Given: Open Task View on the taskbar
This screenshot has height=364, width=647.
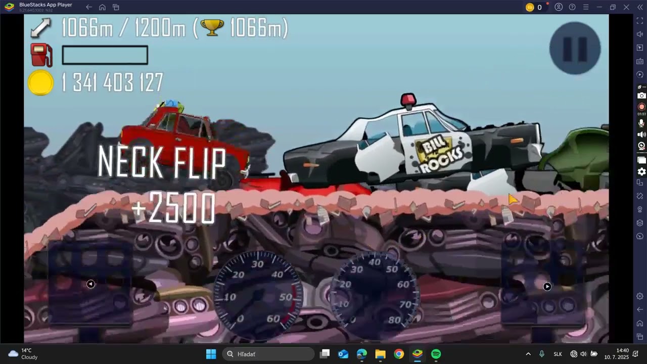Looking at the screenshot, I should 325,354.
